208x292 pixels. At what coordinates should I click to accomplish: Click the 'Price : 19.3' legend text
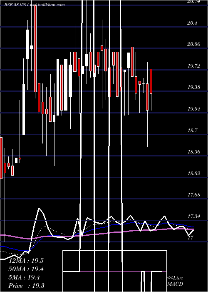pos(26,286)
